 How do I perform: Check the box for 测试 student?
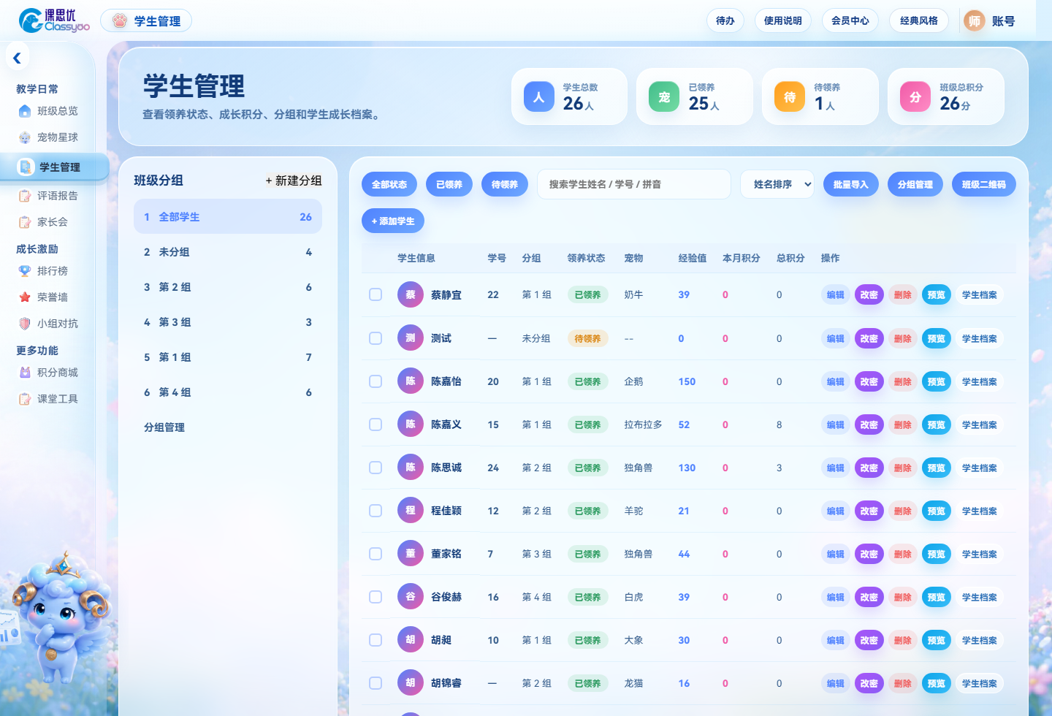point(376,338)
